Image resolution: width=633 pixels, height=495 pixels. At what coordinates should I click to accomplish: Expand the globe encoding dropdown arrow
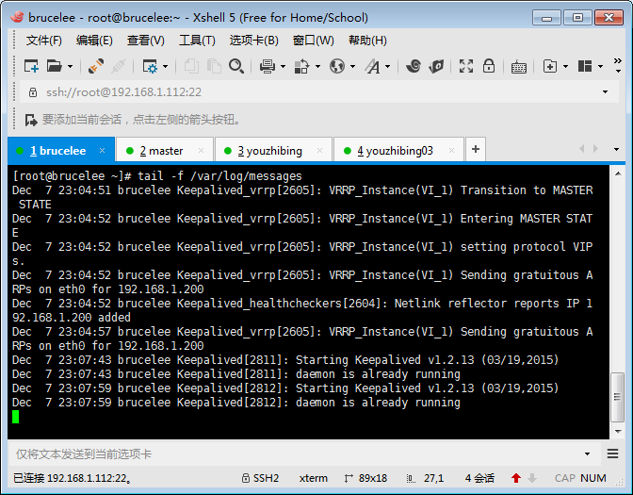[352, 66]
